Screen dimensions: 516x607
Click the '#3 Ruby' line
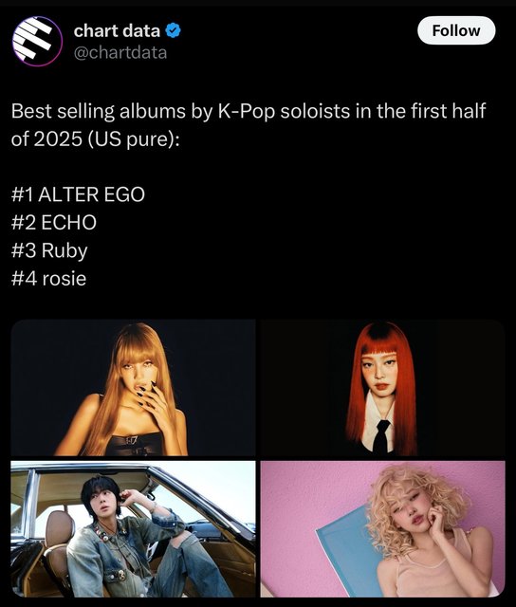coord(49,250)
